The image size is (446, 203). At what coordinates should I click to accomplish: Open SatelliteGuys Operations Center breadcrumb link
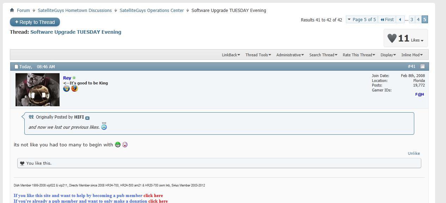[x=152, y=11]
